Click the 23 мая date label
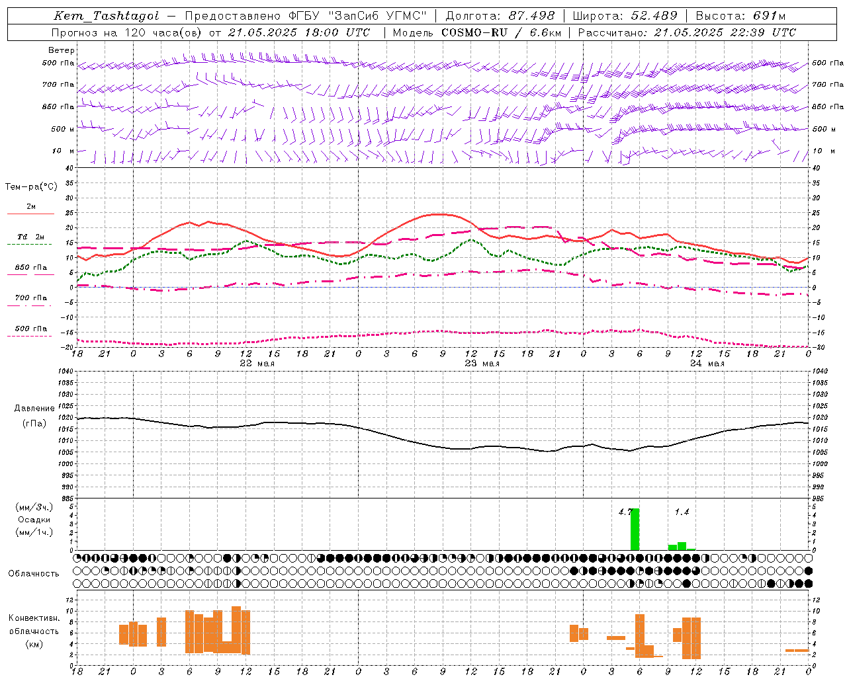 tap(482, 364)
